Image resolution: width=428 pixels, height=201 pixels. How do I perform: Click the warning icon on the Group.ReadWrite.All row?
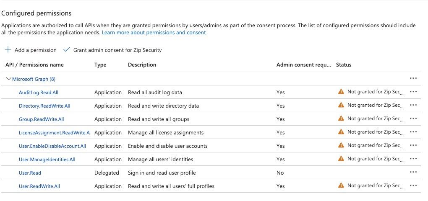[x=341, y=119]
